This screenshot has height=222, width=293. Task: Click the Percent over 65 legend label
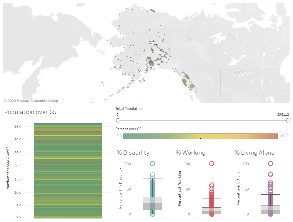click(x=128, y=129)
